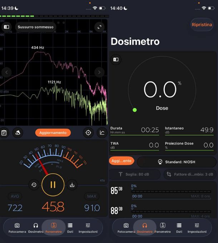Tap the 85 DB exposure progress bar
The image size is (218, 243).
[171, 192]
